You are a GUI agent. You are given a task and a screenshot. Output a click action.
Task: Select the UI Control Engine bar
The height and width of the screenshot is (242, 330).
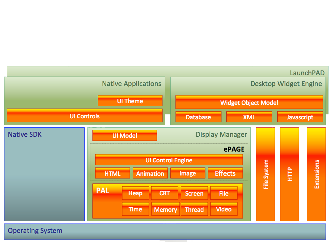click(169, 160)
